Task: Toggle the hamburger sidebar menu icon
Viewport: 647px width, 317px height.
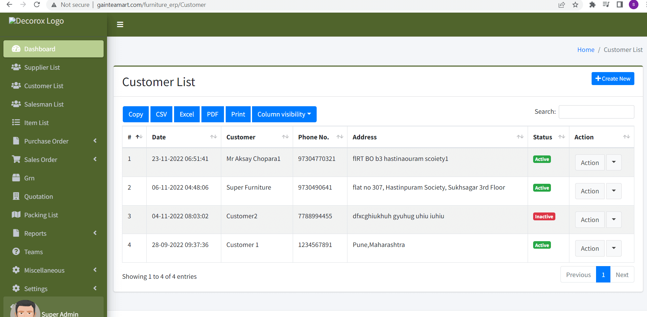Action: pyautogui.click(x=120, y=25)
